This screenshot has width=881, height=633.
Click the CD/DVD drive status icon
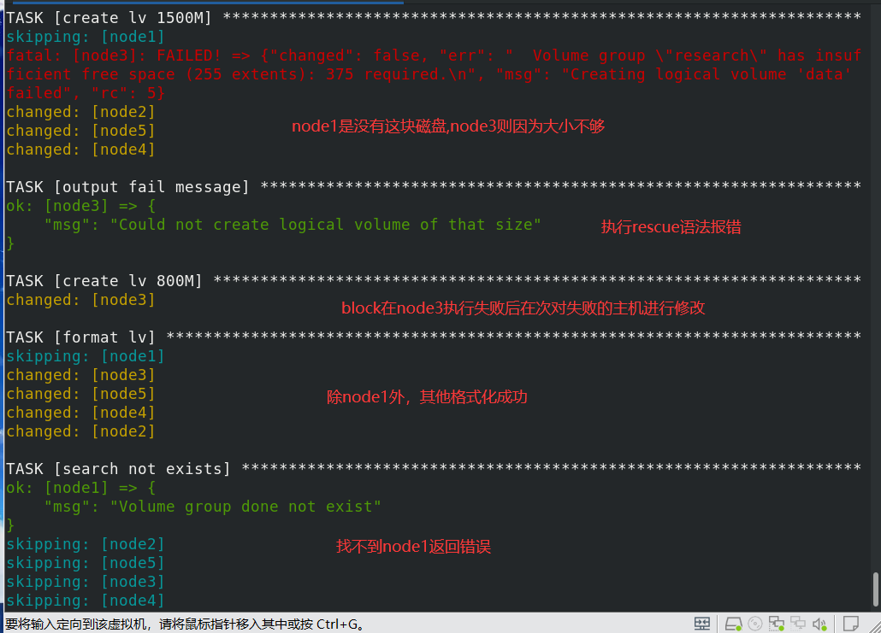click(x=755, y=624)
